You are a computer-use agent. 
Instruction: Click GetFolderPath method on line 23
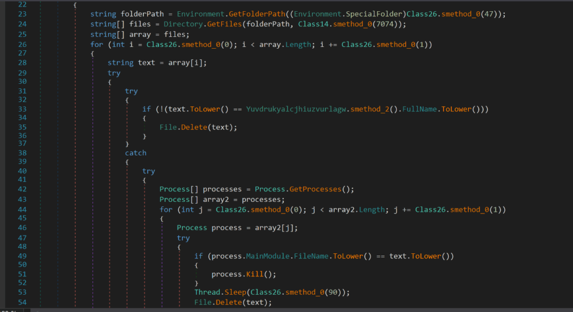[x=256, y=14]
